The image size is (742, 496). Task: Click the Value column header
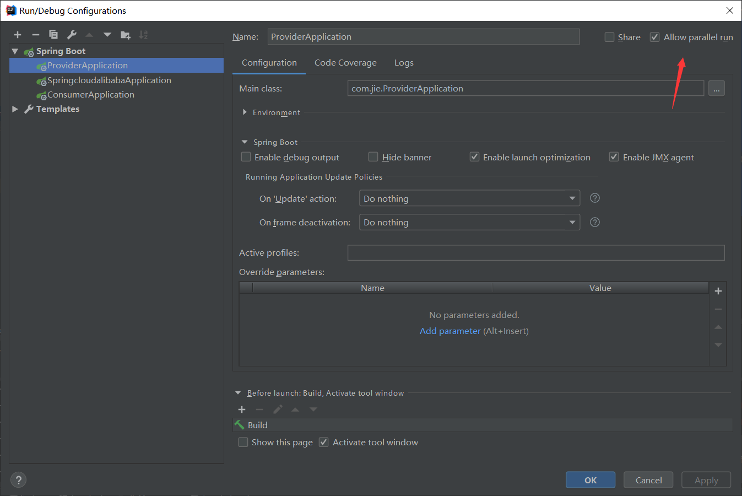pyautogui.click(x=600, y=288)
